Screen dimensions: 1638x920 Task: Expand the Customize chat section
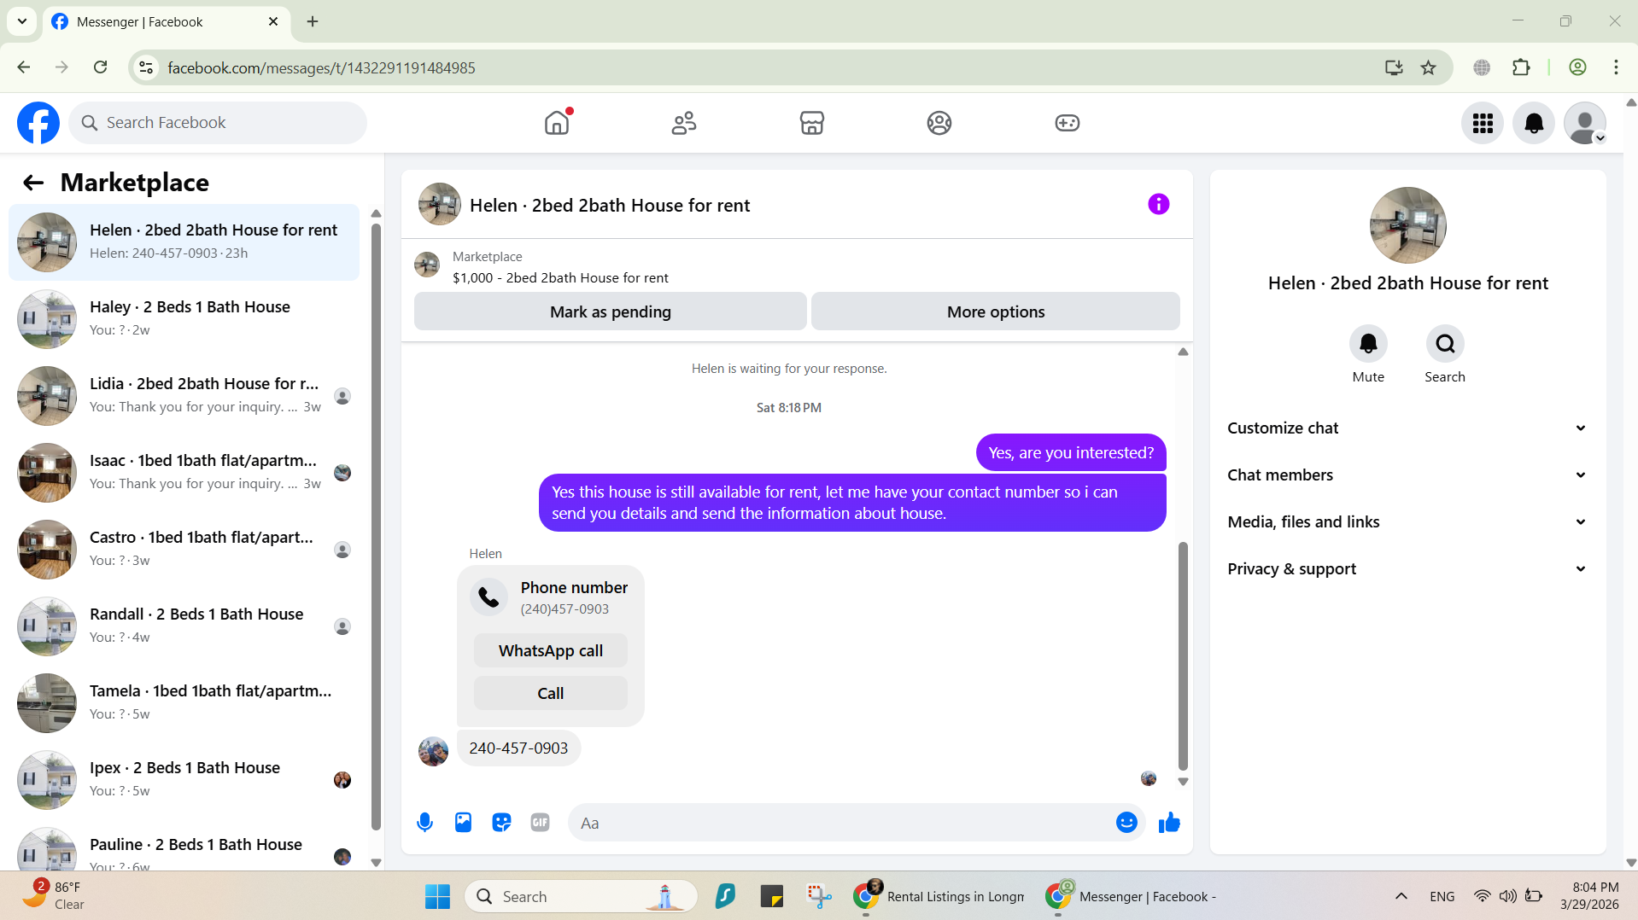point(1407,428)
